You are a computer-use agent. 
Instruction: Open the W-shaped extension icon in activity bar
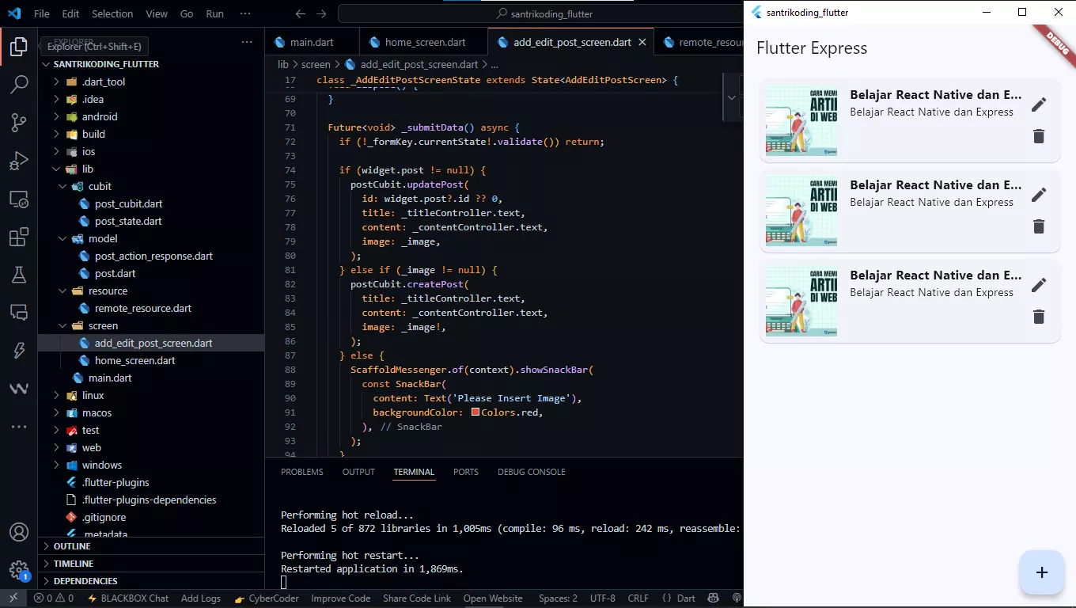click(x=19, y=389)
